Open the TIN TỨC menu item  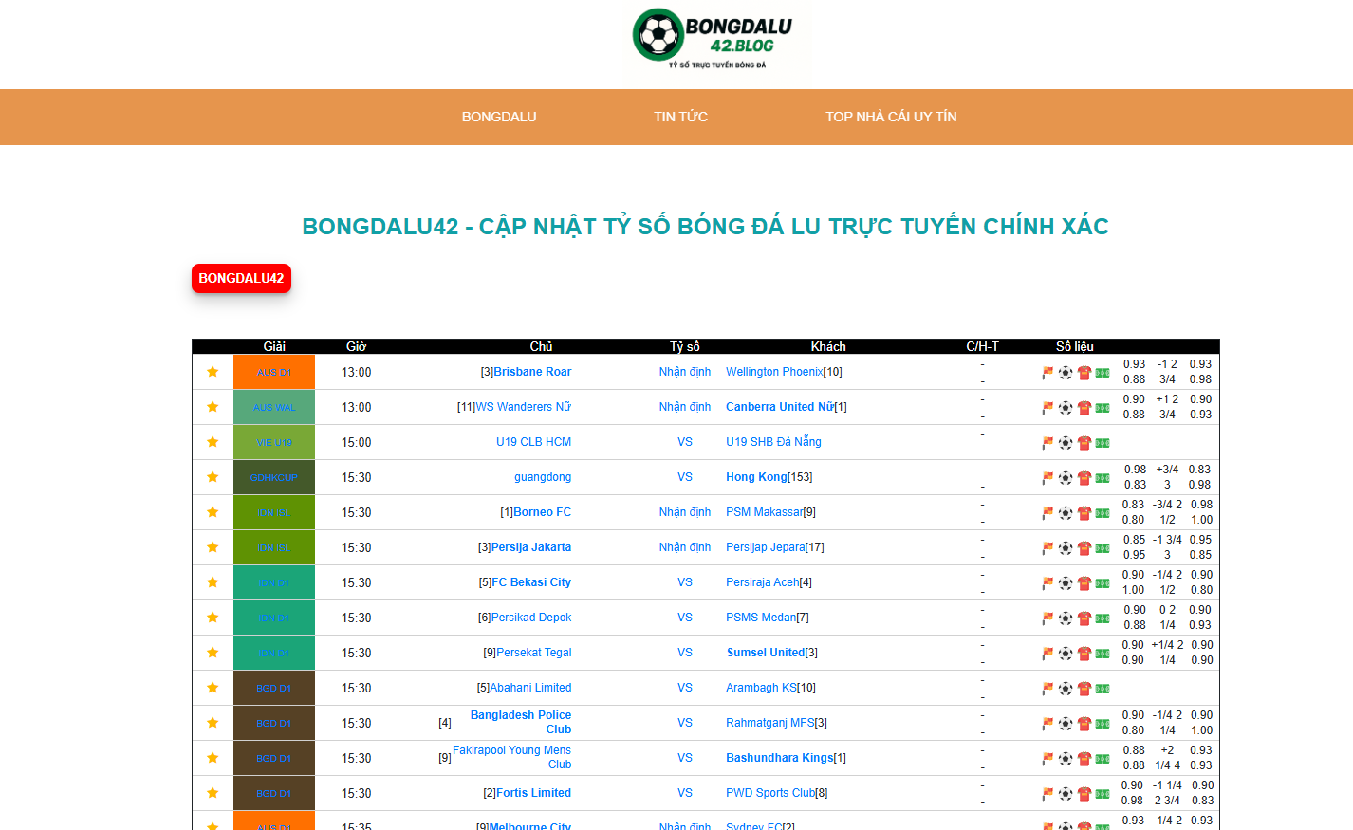coord(680,117)
